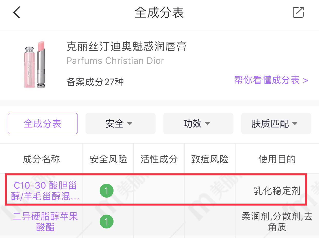
Task: Expand the 功效 dropdown menu
Action: [198, 124]
